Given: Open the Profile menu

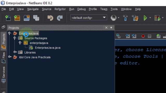Looking at the screenshot, I should click(x=93, y=9).
